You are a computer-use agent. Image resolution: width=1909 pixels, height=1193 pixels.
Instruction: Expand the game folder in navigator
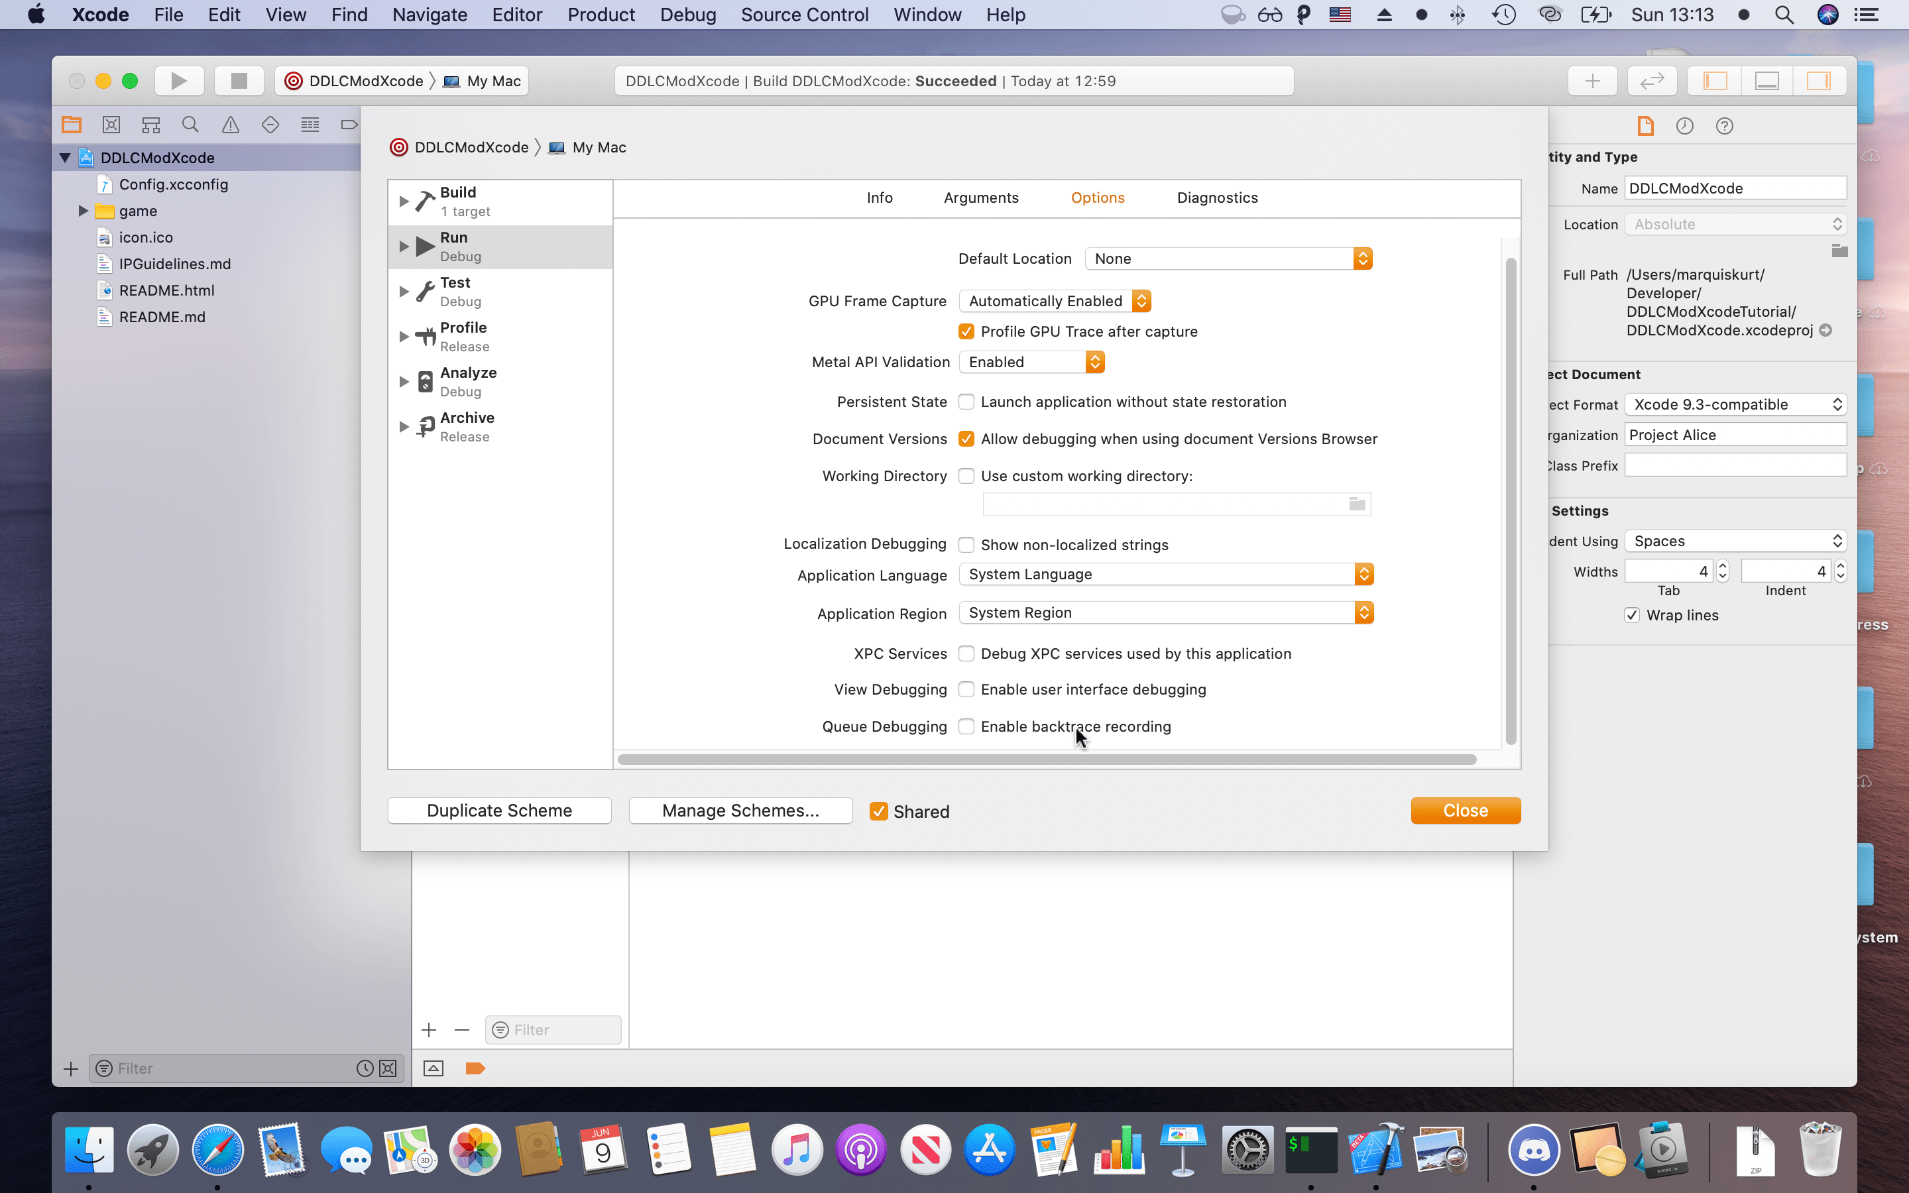pyautogui.click(x=83, y=211)
